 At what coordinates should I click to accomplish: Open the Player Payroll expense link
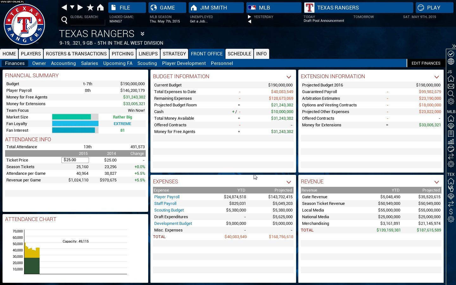click(x=167, y=197)
